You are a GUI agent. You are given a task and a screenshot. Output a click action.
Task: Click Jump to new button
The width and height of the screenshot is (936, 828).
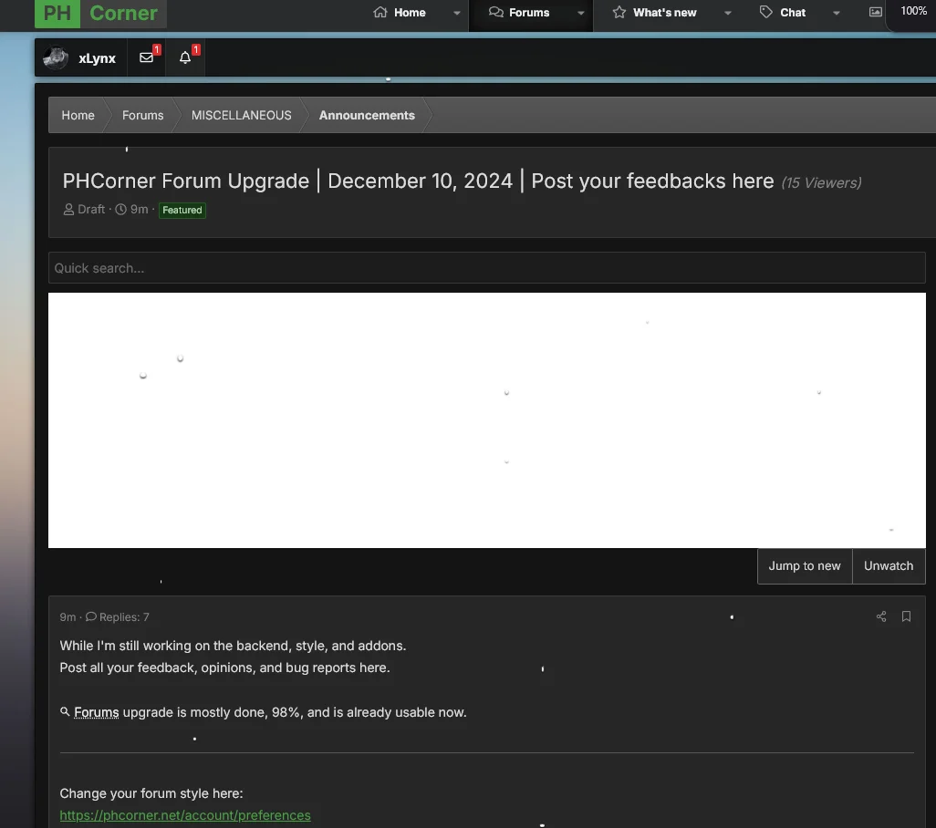(804, 565)
